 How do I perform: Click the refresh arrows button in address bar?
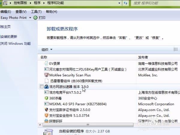125,3
